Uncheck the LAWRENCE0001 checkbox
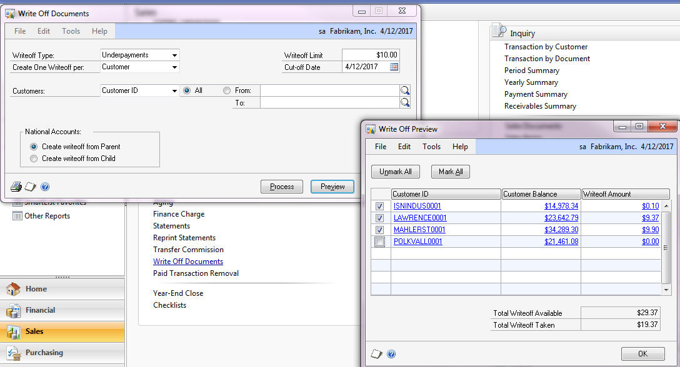The width and height of the screenshot is (680, 367). (379, 218)
